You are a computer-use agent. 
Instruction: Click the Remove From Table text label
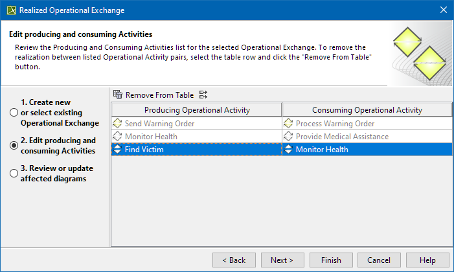(159, 95)
